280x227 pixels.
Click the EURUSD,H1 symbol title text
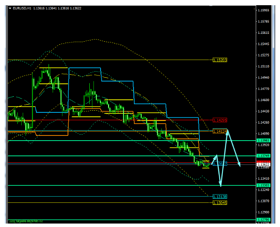coord(22,8)
